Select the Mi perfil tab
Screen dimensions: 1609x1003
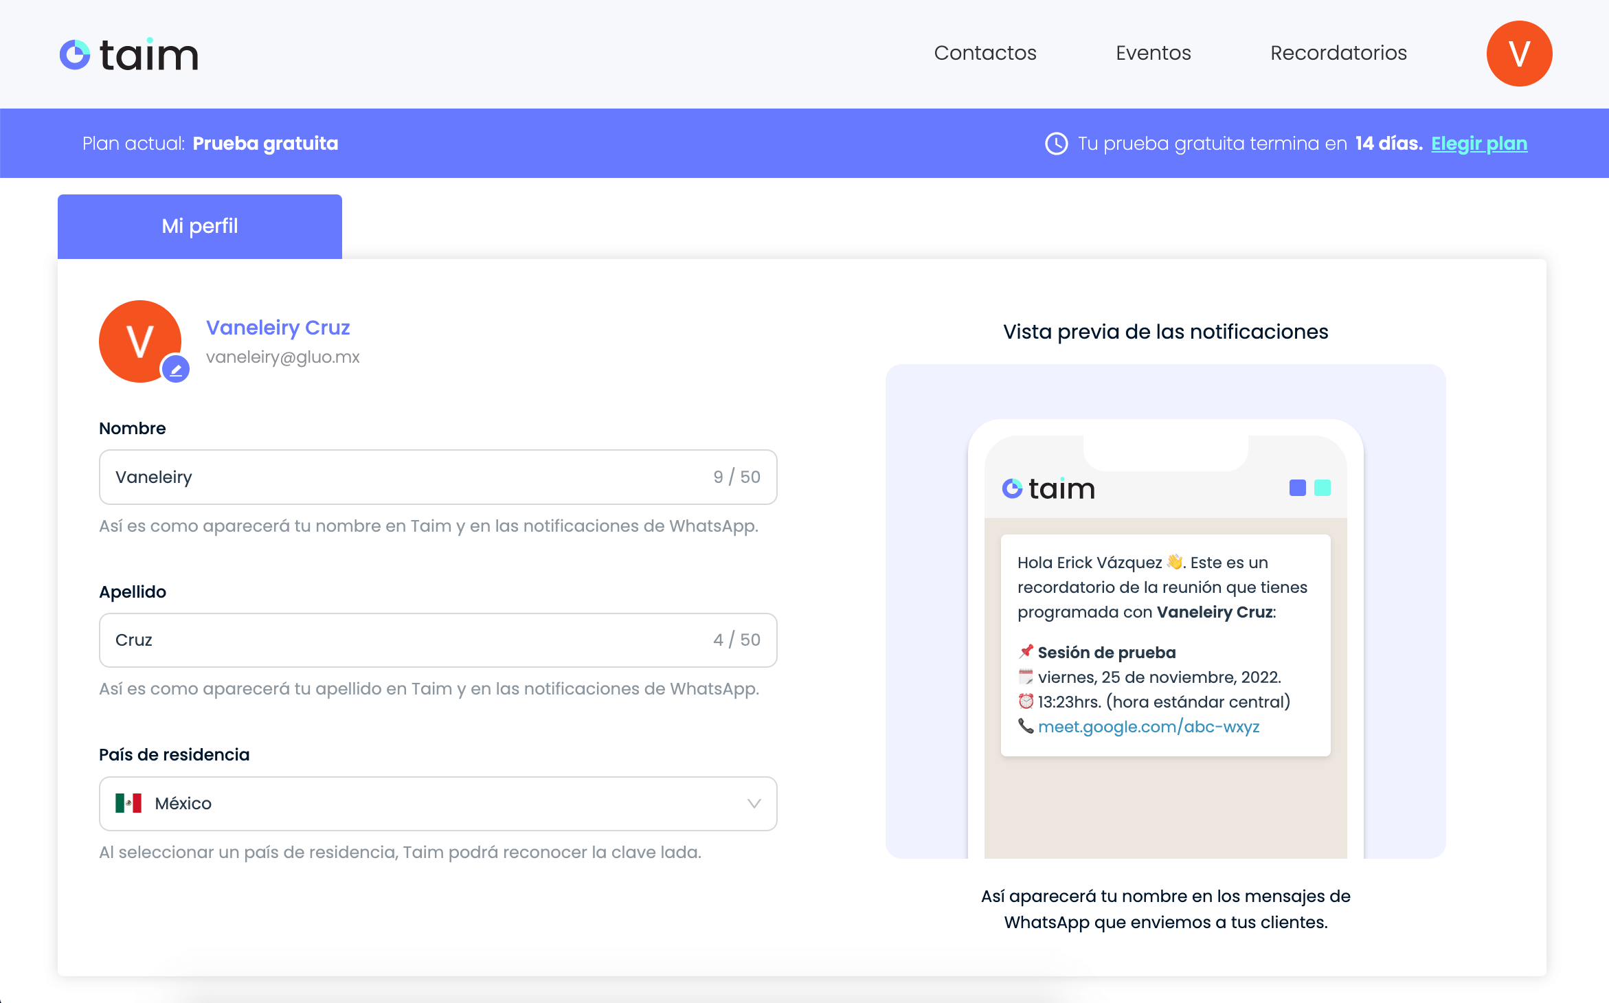(200, 226)
